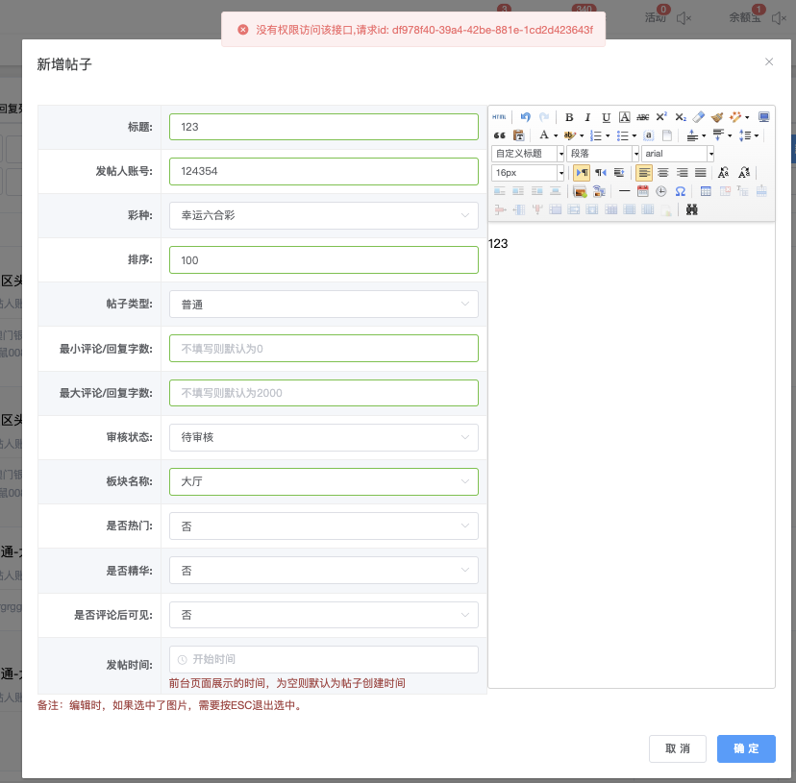Switch editor to HTML source mode

(499, 117)
